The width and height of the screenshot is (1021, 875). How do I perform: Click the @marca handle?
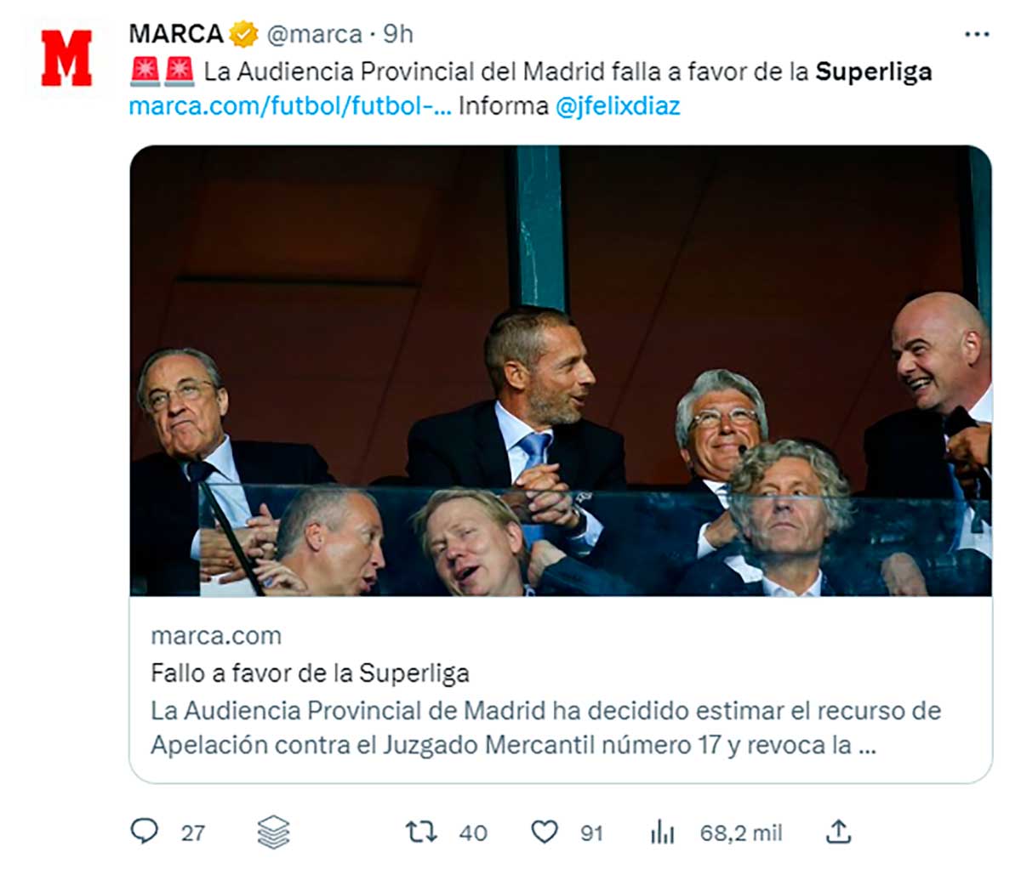tap(314, 34)
